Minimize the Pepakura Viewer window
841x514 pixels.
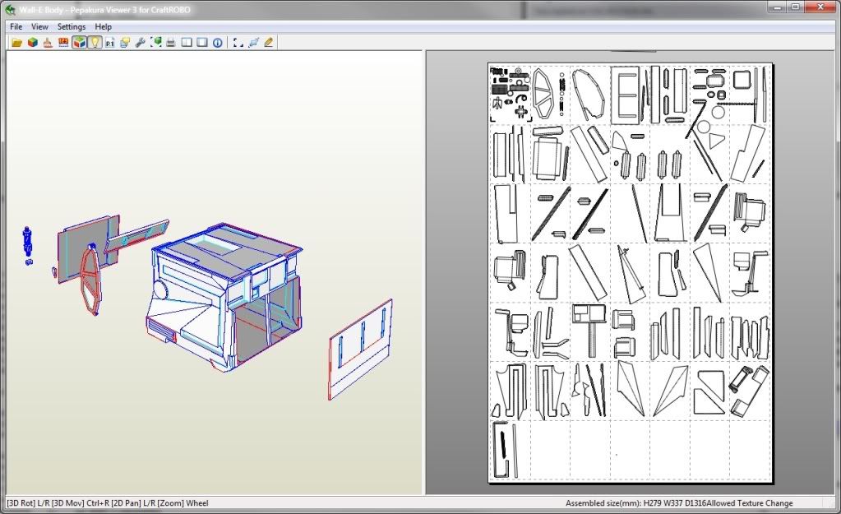[777, 7]
